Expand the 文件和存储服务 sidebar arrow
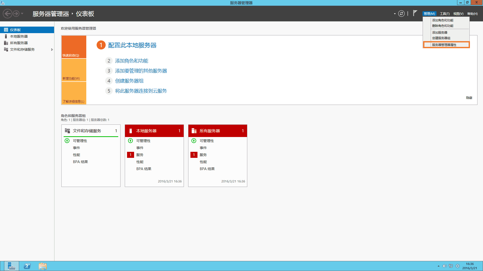Viewport: 483px width, 271px height. coord(52,50)
